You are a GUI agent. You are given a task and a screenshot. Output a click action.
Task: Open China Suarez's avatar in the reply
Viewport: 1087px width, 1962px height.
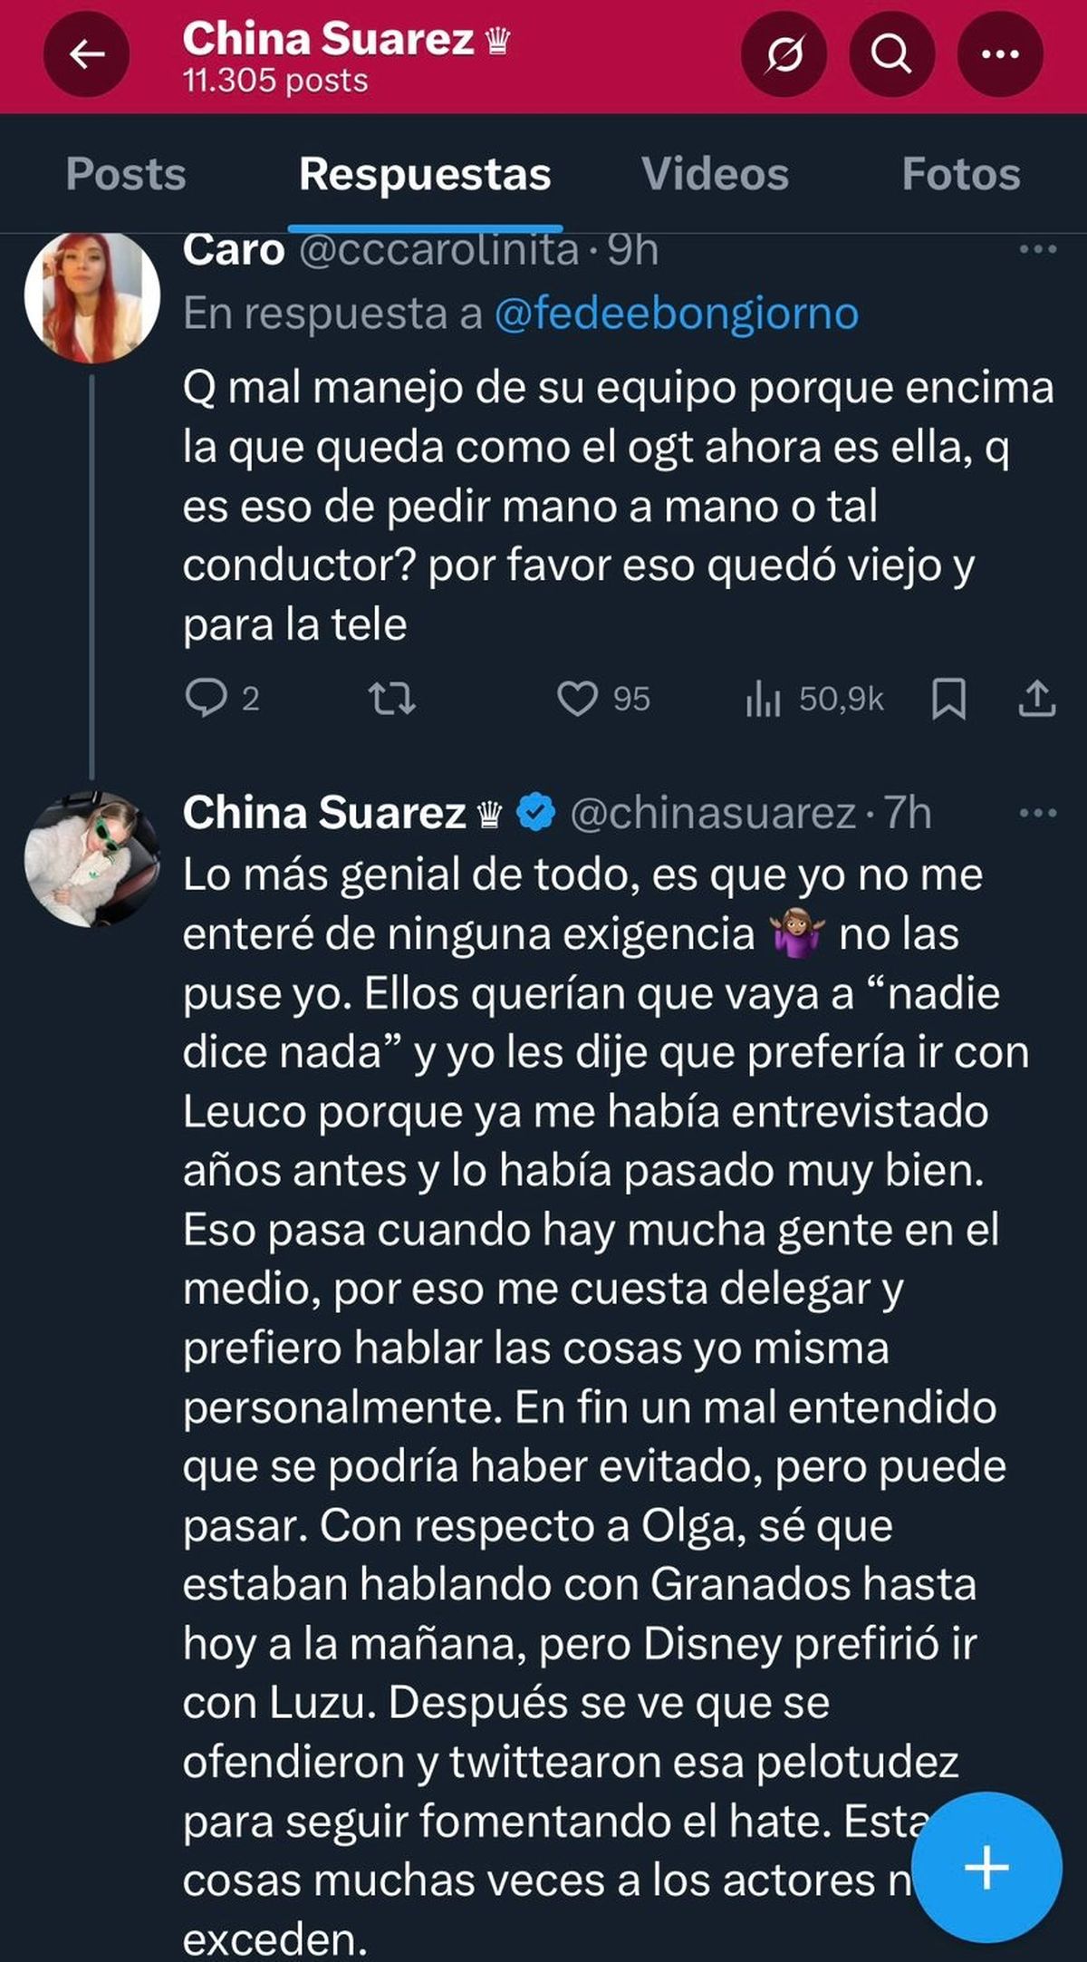pos(91,859)
